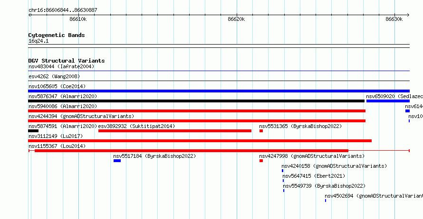Viewport: 423px width, 219px height.
Task: Click the blue nsv1065605 Coe2014 variant bar
Action: click(219, 91)
